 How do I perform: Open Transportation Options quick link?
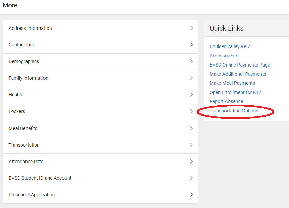point(234,111)
